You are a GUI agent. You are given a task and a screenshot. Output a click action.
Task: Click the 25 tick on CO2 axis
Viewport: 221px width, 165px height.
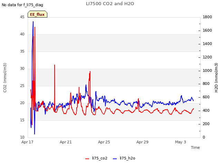click(22, 86)
